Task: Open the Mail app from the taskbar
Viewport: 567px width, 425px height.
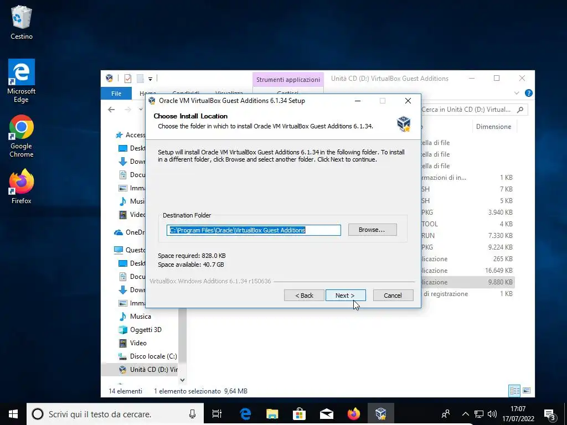Action: (x=327, y=414)
